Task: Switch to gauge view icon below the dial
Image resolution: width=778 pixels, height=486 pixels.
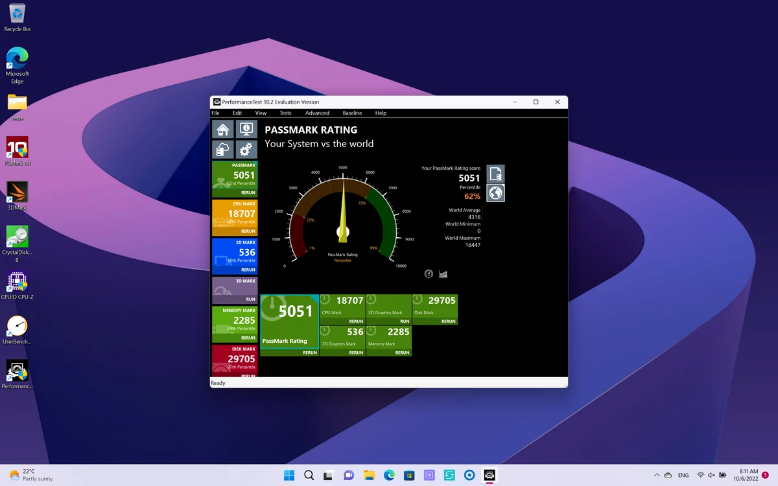Action: point(429,274)
